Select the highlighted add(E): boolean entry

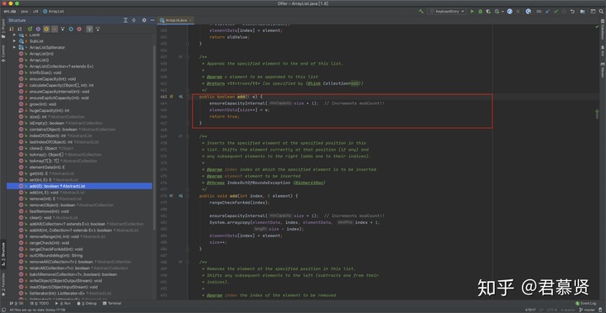click(x=80, y=186)
